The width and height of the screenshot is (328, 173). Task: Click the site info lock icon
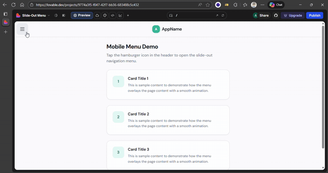click(32, 5)
